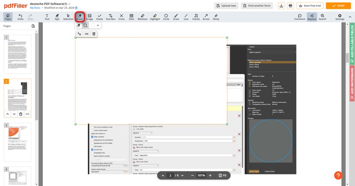Viewport: 355px width, 186px height.
Task: Download the document using download icon
Action: [x=281, y=6]
